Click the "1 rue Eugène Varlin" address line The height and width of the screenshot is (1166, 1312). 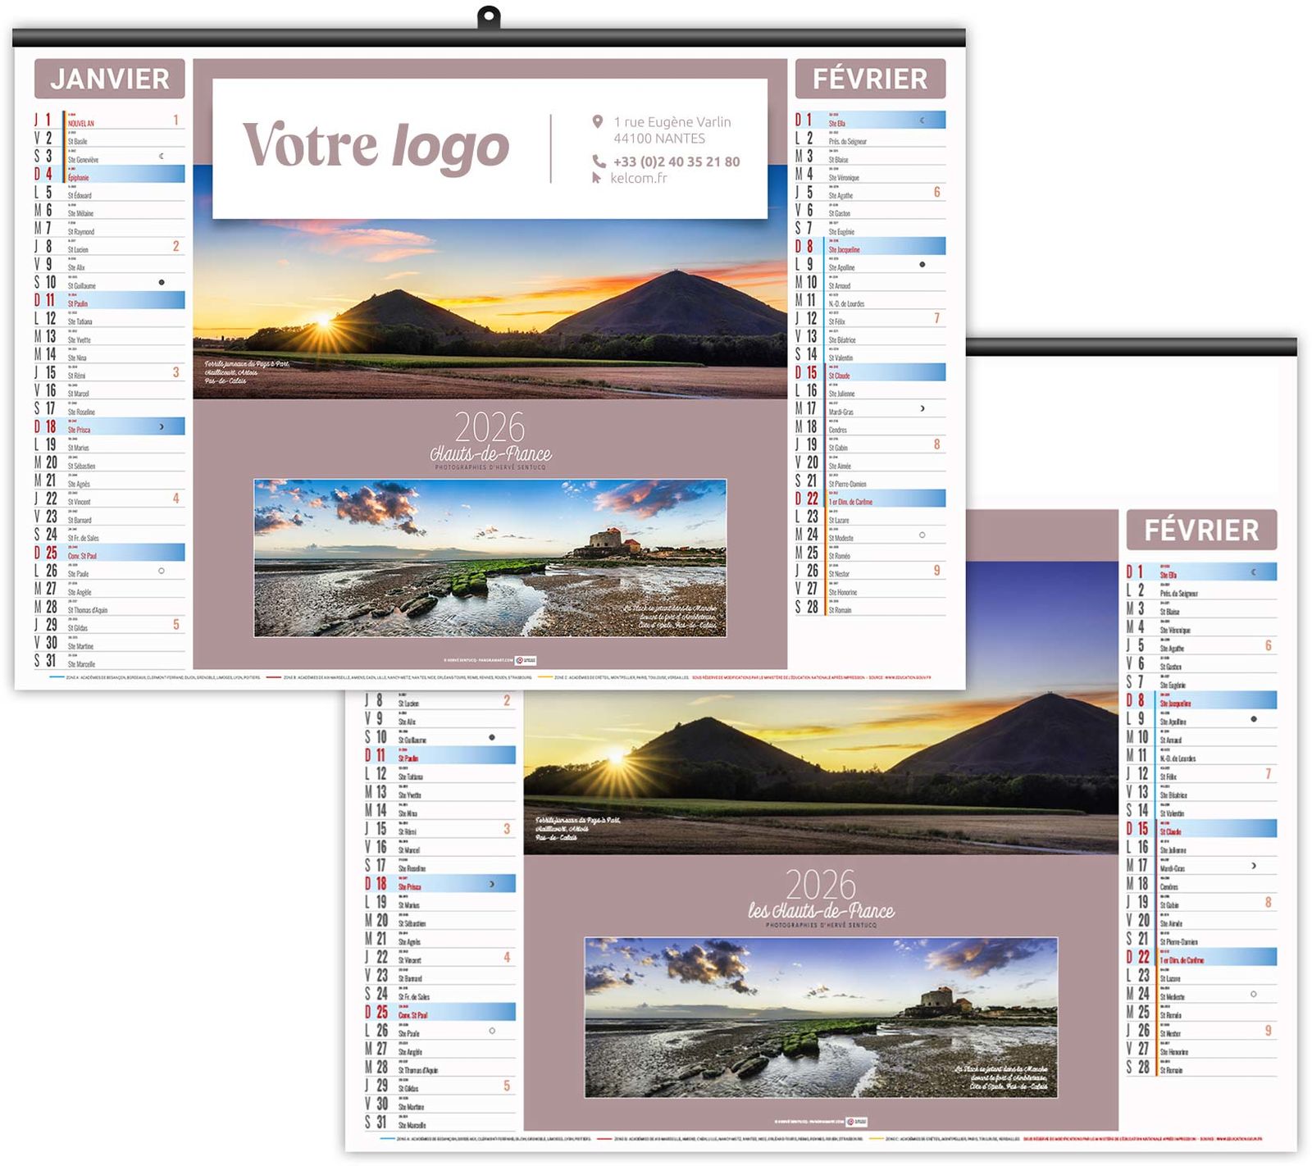pos(672,121)
